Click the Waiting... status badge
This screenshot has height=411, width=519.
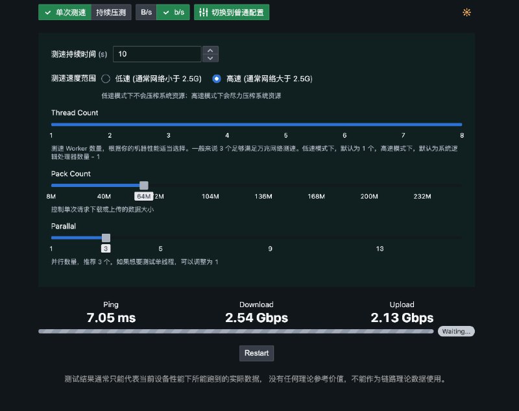[456, 332]
